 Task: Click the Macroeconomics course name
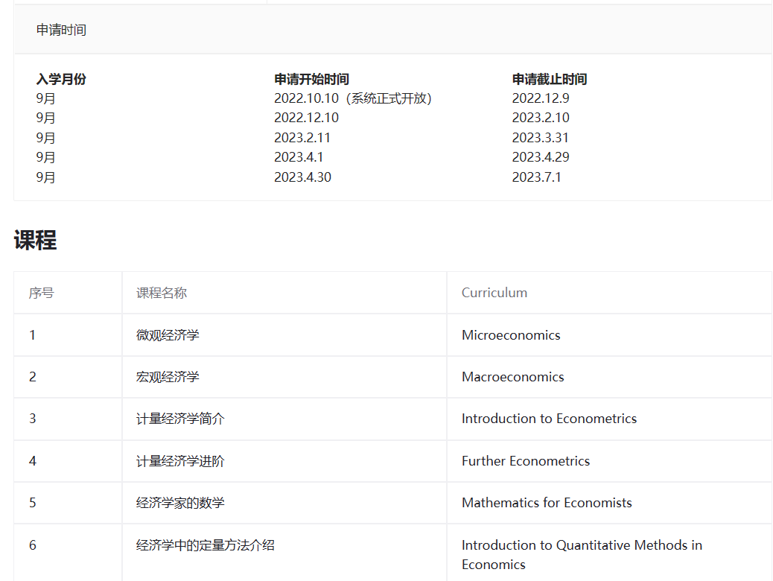click(512, 377)
